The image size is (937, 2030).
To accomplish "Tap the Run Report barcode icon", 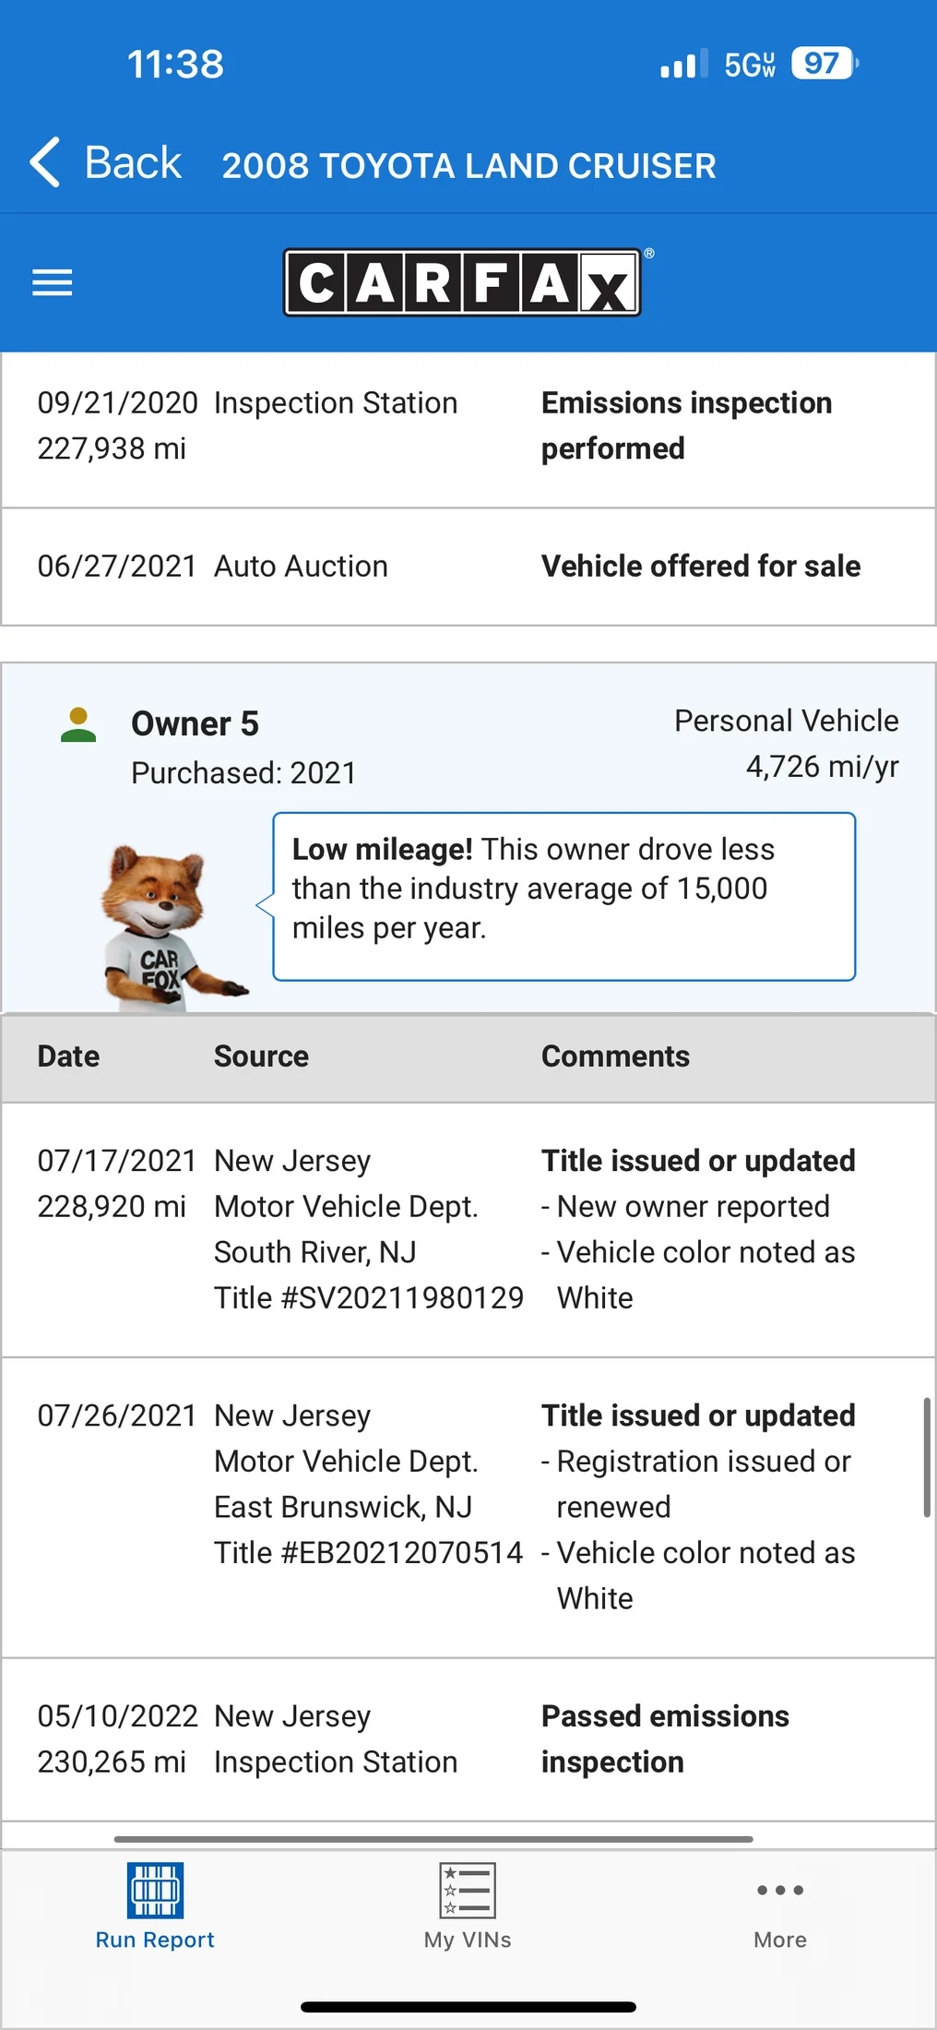I will coord(155,1890).
